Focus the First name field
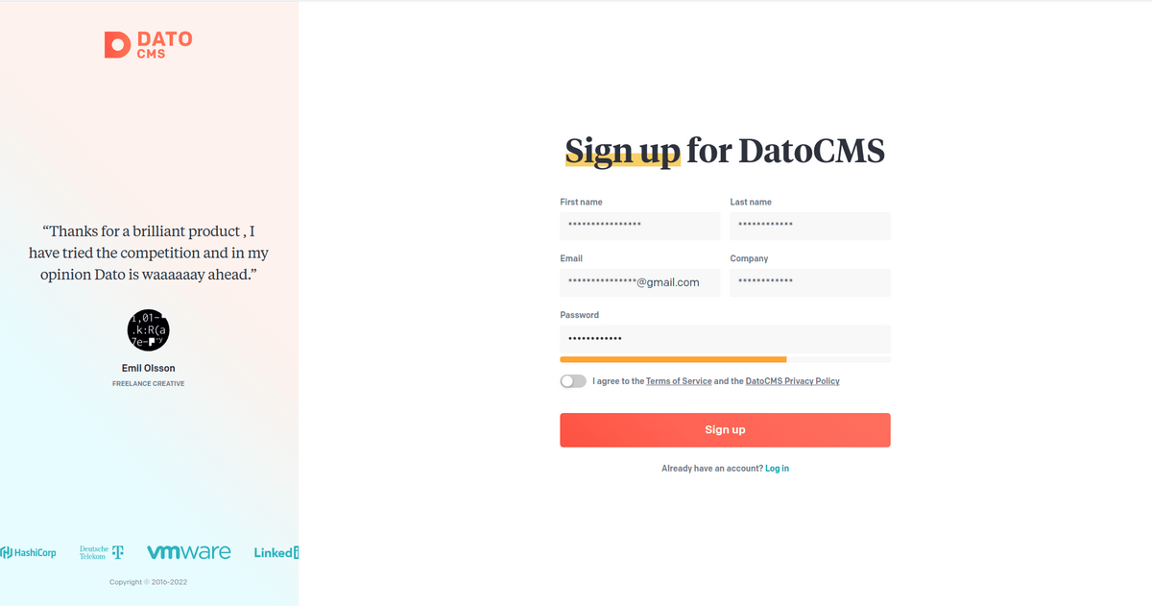Viewport: 1152px width, 606px height. tap(640, 227)
